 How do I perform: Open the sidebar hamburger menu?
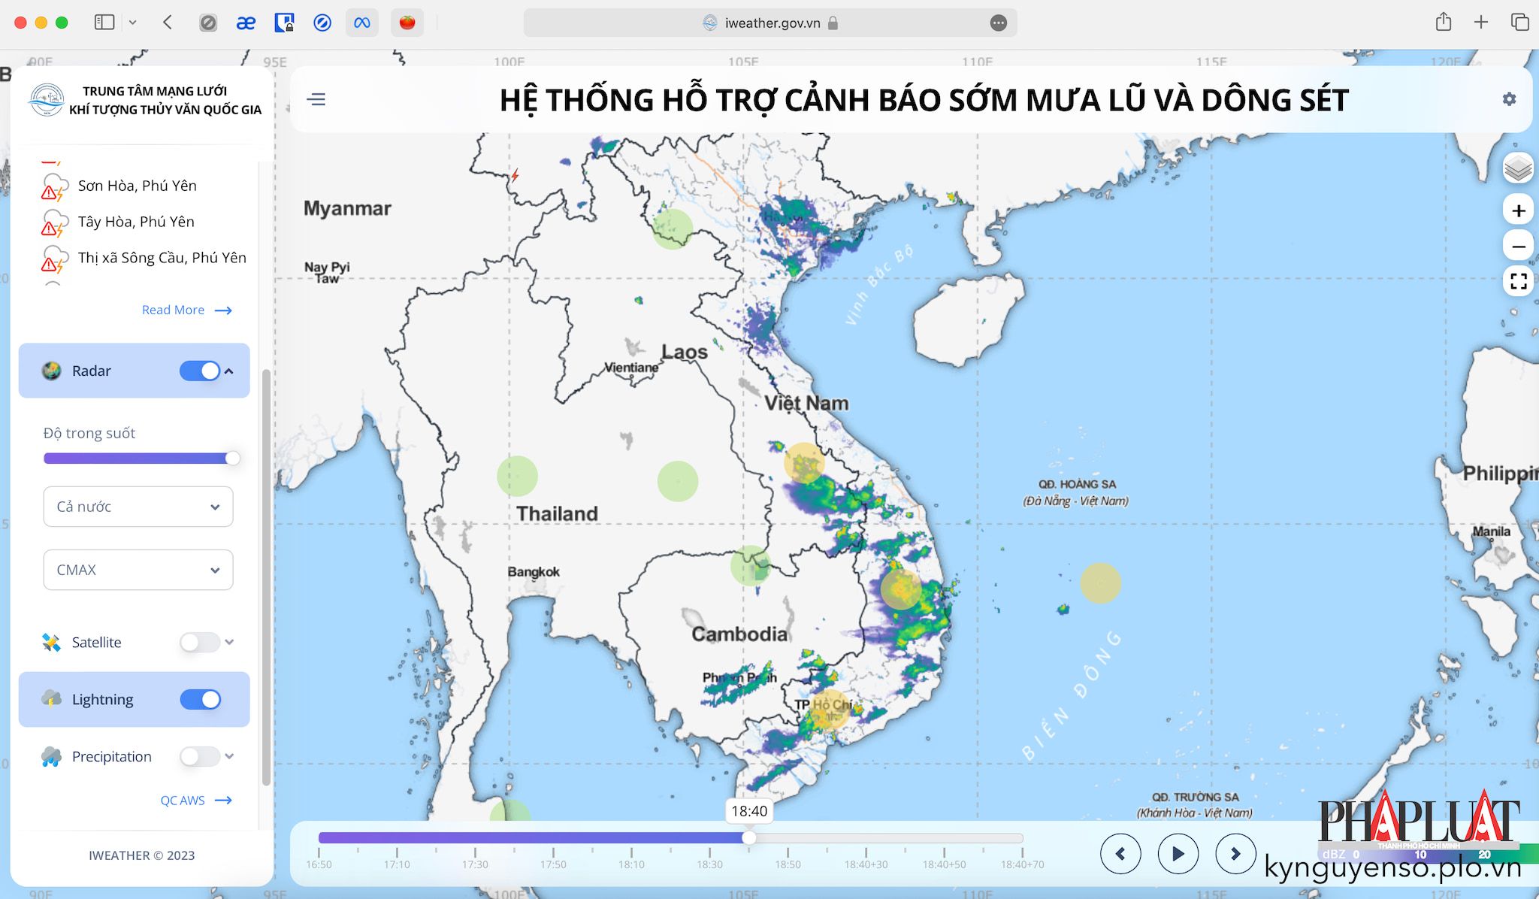point(316,98)
